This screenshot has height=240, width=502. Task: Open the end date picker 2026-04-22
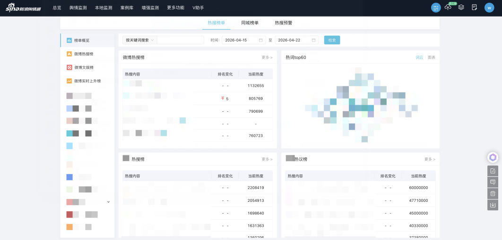296,40
